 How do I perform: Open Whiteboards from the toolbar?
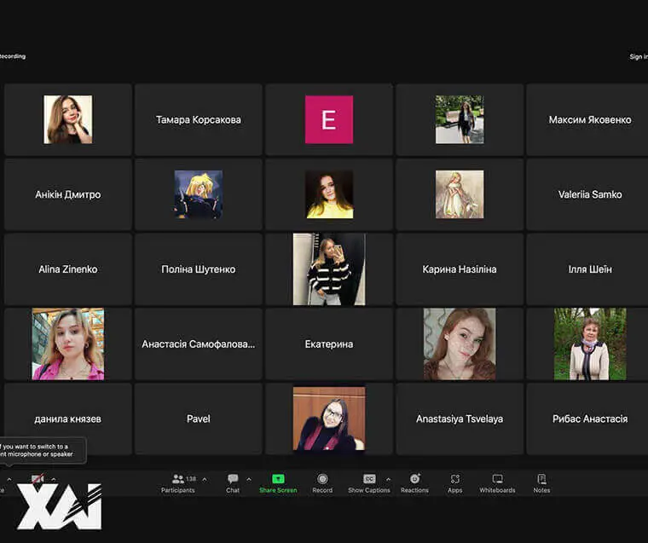497,482
